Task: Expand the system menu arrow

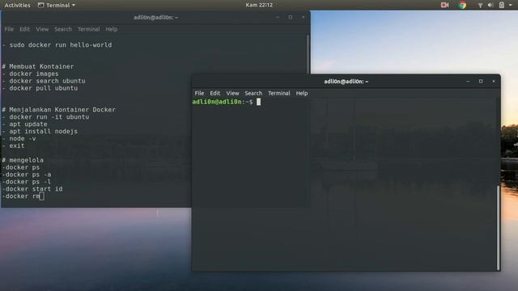Action: [x=511, y=6]
